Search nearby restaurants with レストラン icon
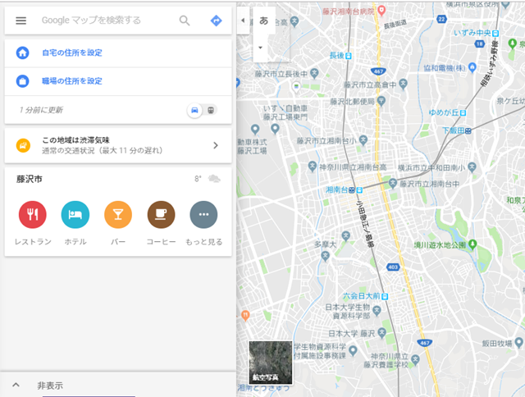 (33, 215)
